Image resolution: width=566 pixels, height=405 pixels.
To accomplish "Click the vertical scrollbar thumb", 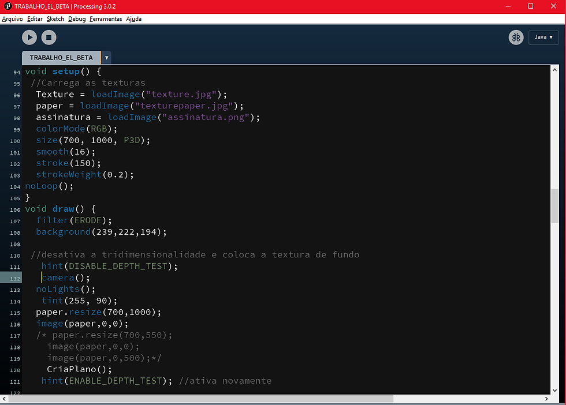I will 554,205.
